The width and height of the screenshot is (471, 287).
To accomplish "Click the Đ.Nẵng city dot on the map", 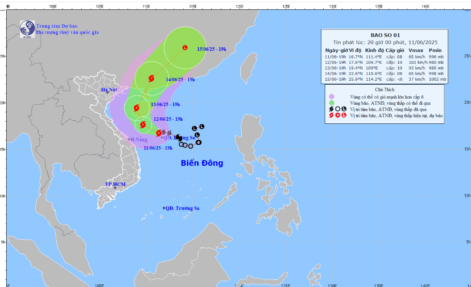I will (x=129, y=139).
